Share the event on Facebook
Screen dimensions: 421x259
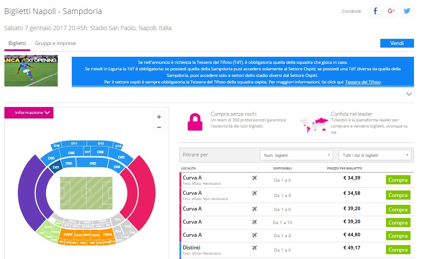375,11
